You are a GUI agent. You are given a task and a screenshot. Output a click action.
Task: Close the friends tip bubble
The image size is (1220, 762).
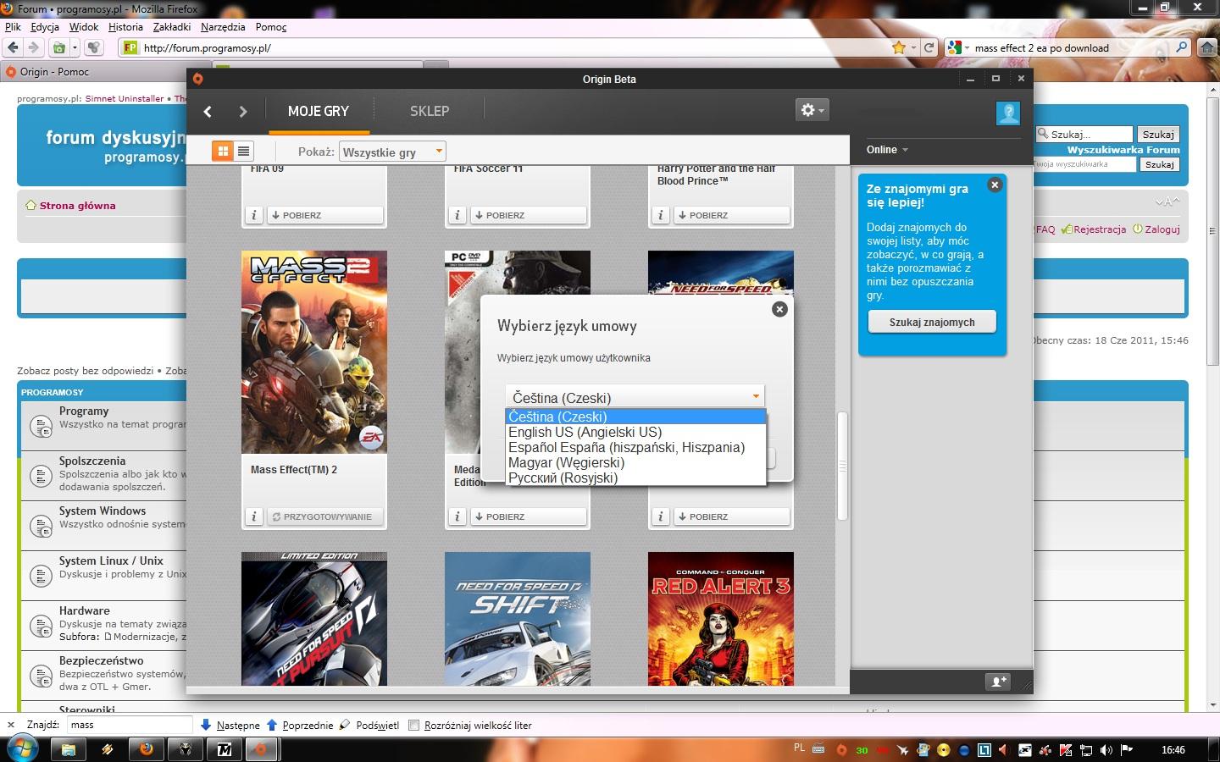[x=995, y=185]
